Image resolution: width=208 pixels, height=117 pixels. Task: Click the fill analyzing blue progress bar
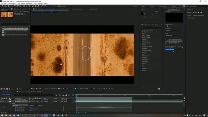(x=170, y=49)
